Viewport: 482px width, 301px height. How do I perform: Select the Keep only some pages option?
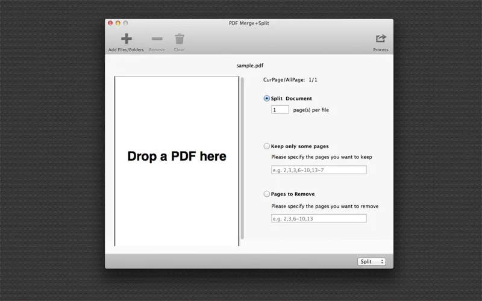266,146
